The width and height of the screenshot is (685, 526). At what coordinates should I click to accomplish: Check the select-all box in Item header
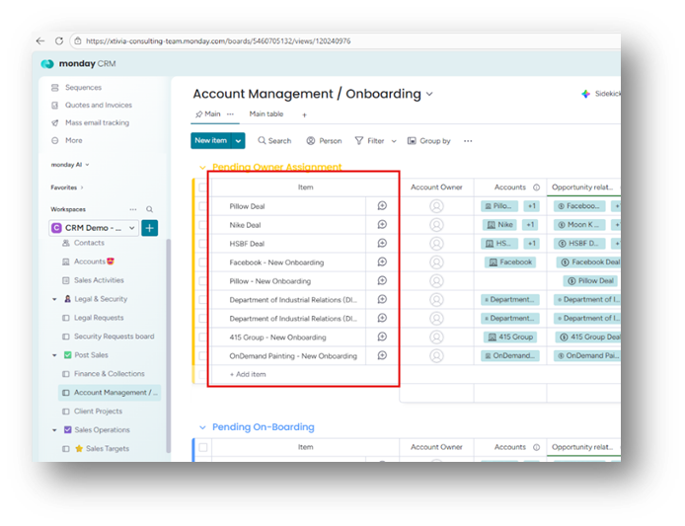pos(203,187)
